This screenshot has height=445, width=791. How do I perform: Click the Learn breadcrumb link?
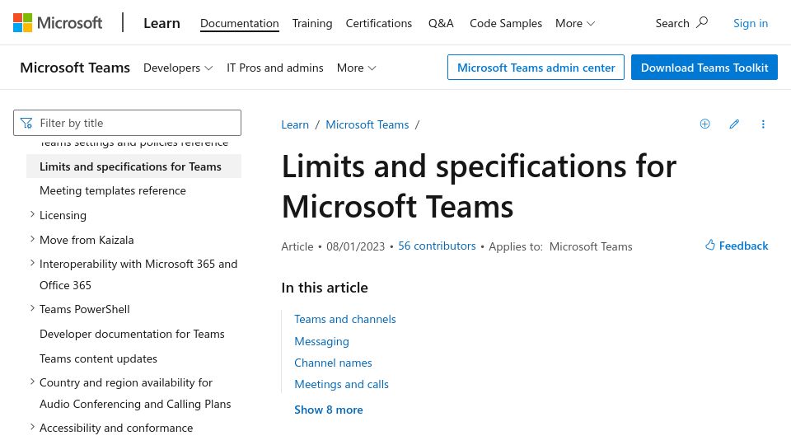[295, 124]
